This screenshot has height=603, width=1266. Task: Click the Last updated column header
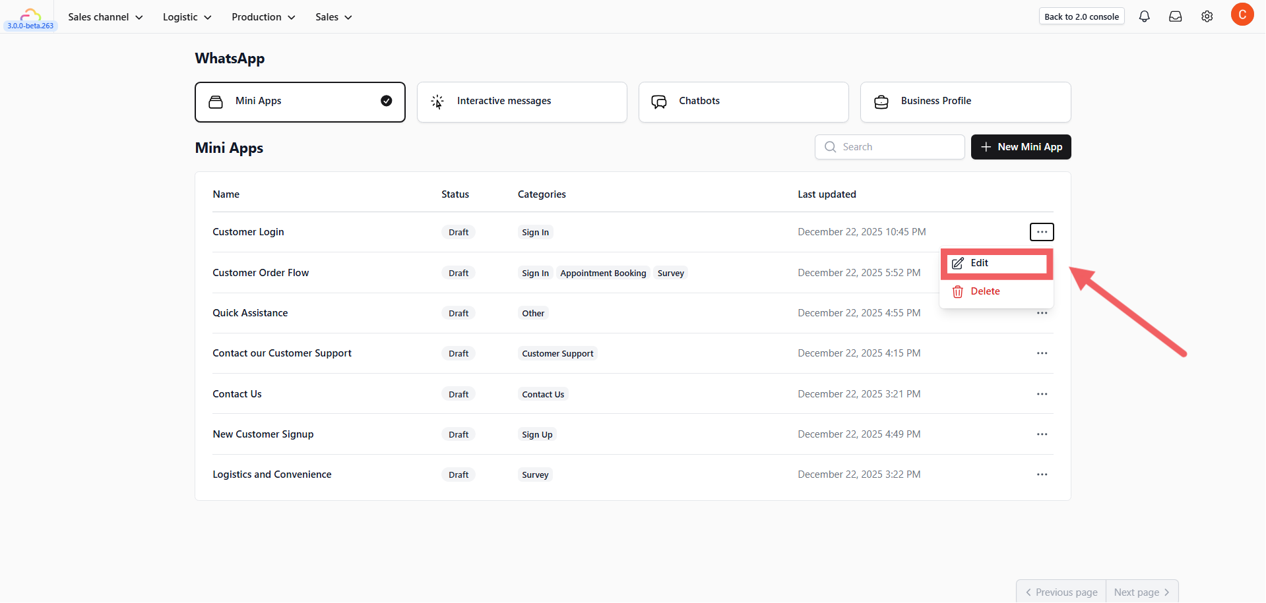point(827,194)
